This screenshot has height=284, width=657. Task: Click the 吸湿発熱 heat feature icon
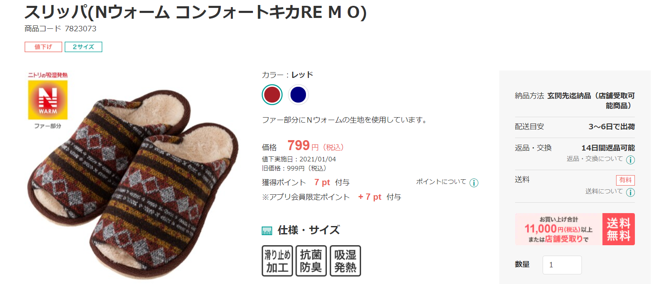click(x=345, y=261)
